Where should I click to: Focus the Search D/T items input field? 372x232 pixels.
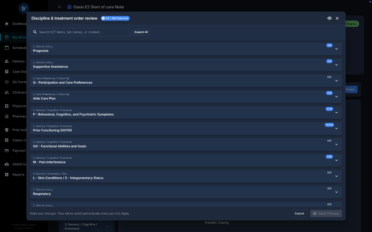[x=80, y=32]
